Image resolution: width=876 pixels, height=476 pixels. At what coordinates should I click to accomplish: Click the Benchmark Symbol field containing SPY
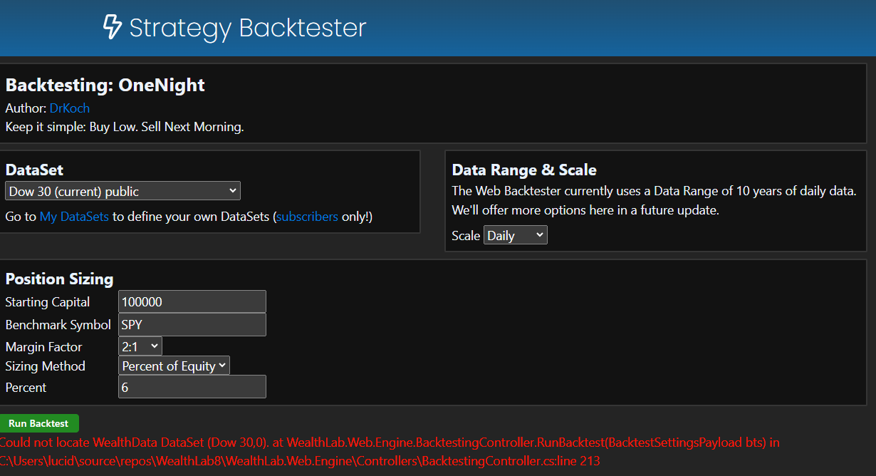coord(192,324)
